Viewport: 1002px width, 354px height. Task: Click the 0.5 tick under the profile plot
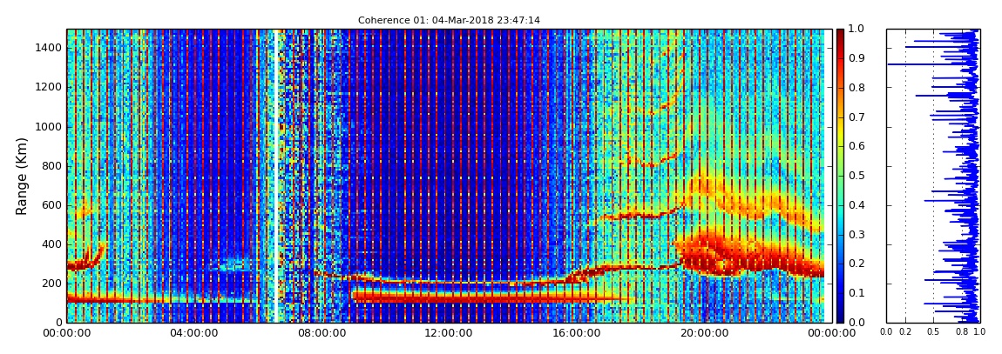pos(934,333)
